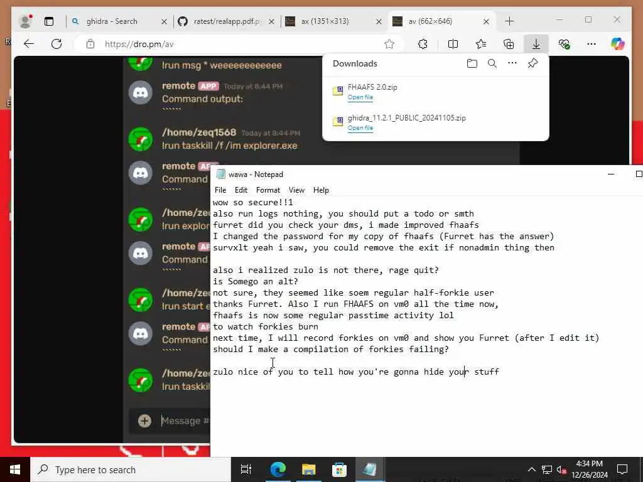Image resolution: width=643 pixels, height=482 pixels.
Task: Click the Discord Message input field
Action: (185, 421)
